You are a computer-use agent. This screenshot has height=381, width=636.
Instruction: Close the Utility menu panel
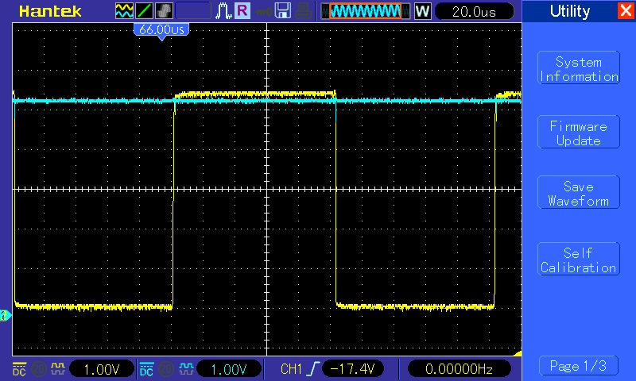[x=625, y=11]
